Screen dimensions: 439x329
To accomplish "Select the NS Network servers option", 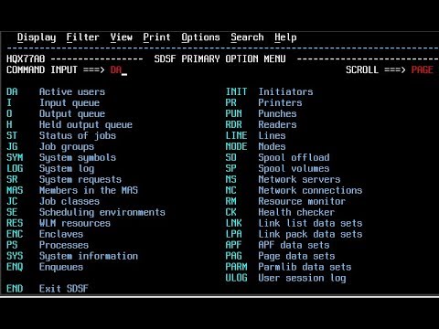I will click(284, 179).
